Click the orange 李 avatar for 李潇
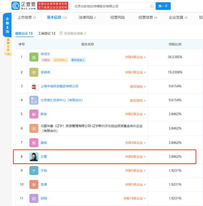 click(34, 185)
